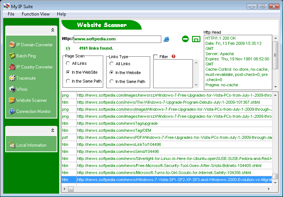Viewport: 283px width, 197px height.
Task: Click the IP Country Converter icon
Action: coord(12,67)
